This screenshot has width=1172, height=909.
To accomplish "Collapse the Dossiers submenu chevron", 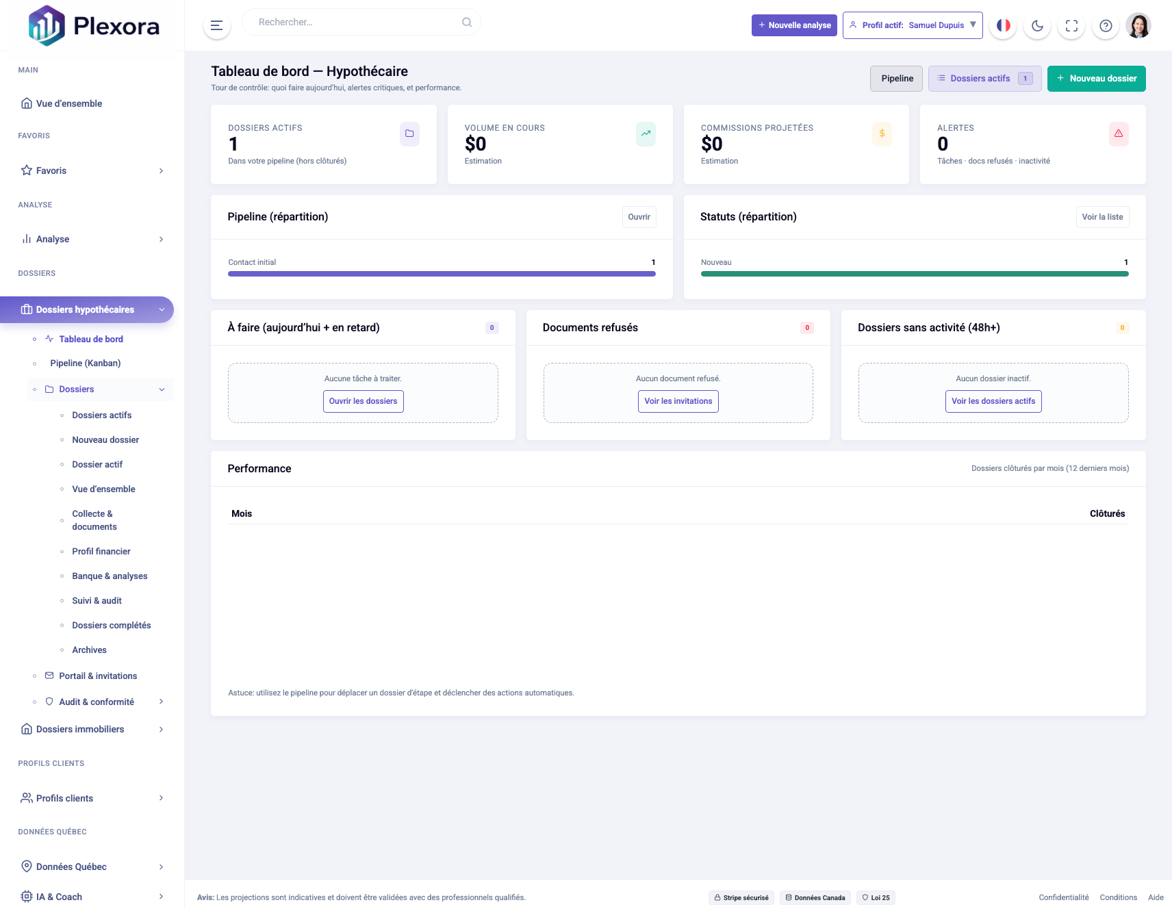I will [163, 389].
